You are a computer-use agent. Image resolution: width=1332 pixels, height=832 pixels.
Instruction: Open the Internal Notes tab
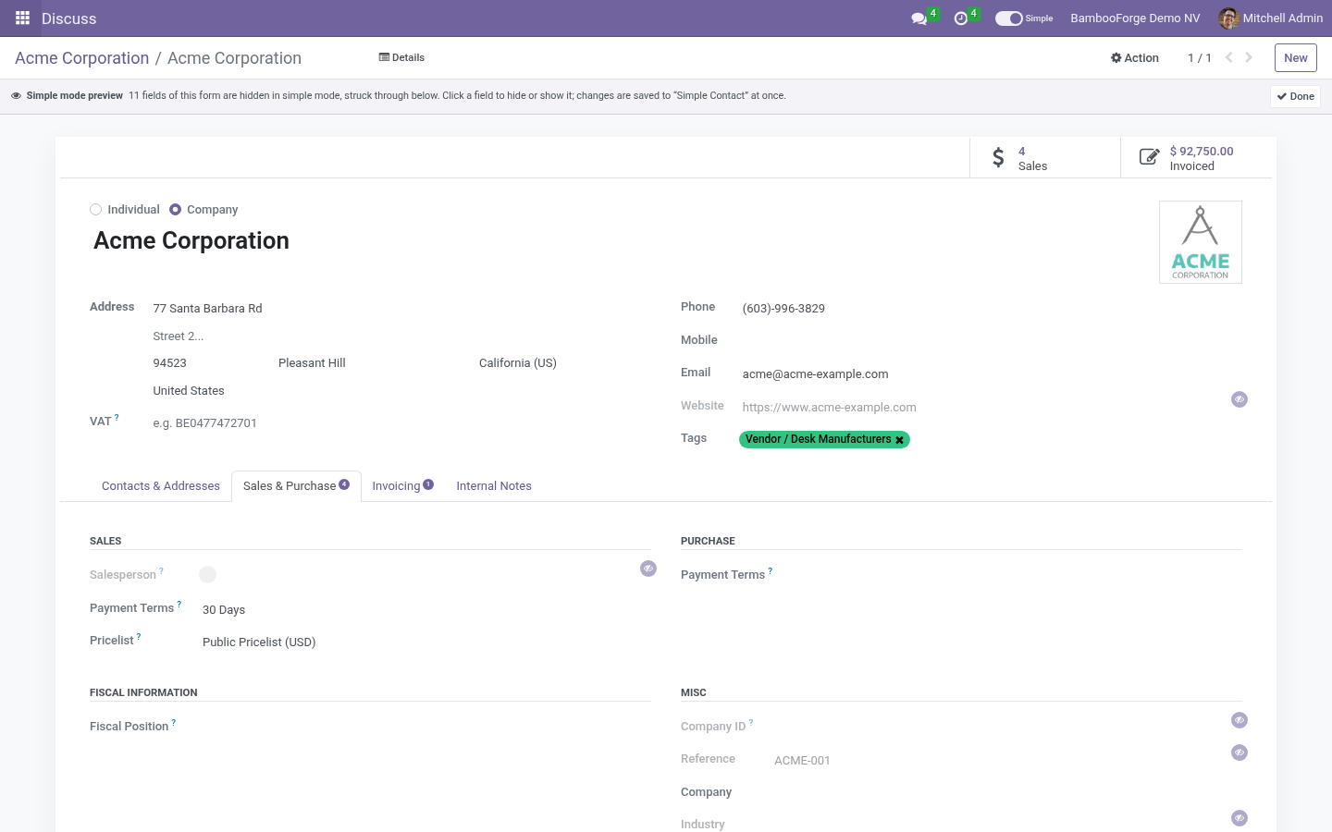[x=494, y=486]
